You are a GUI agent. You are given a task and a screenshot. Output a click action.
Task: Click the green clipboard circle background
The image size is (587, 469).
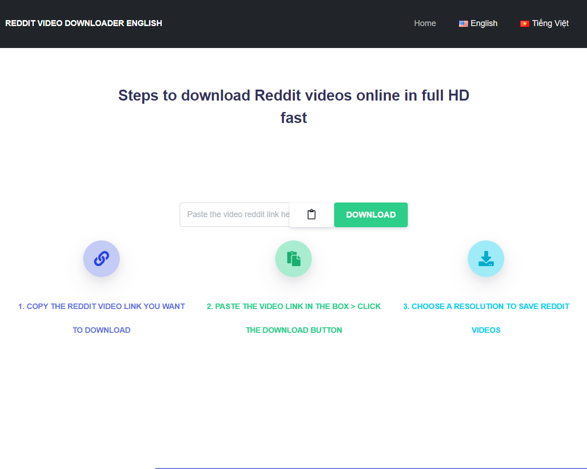[293, 259]
